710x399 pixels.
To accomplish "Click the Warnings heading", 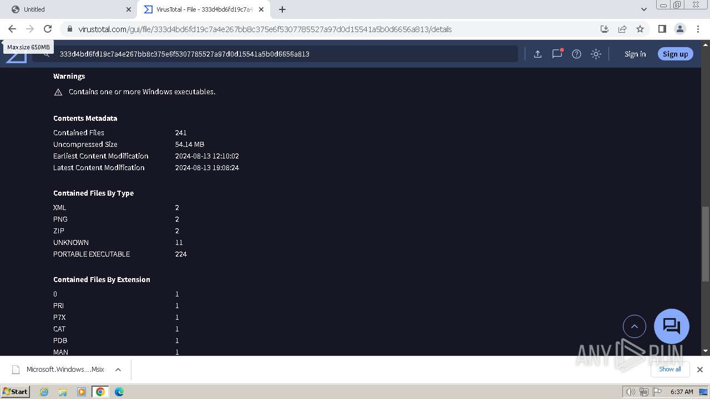I will click(x=69, y=76).
